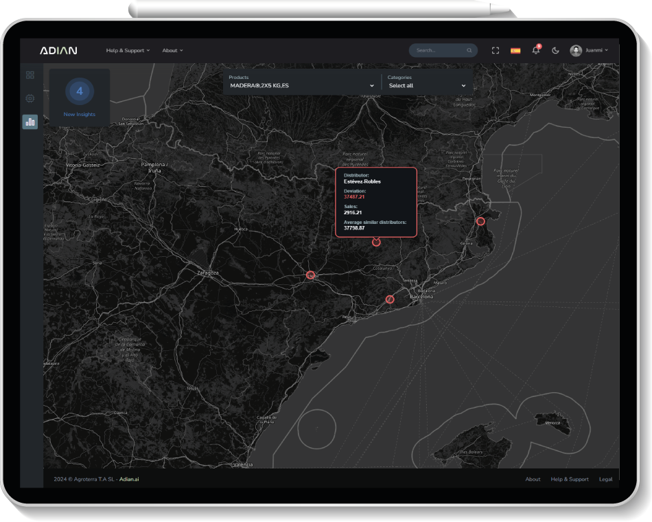652x522 pixels.
Task: Open the Juanmi user menu
Action: tap(590, 50)
